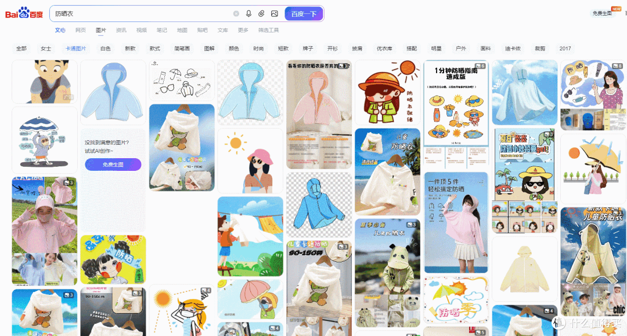Open the 防晒季 umbrella illustration

click(x=456, y=300)
